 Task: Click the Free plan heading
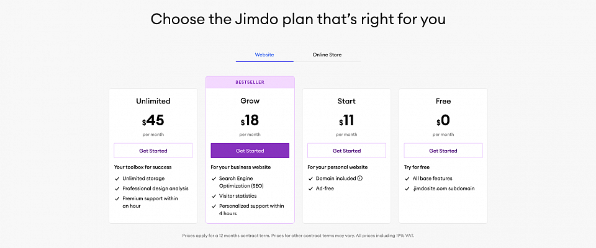(443, 100)
